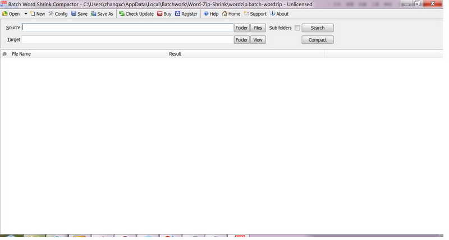Start the Compact operation
Screen dimensions: 449x240
[x=318, y=40]
